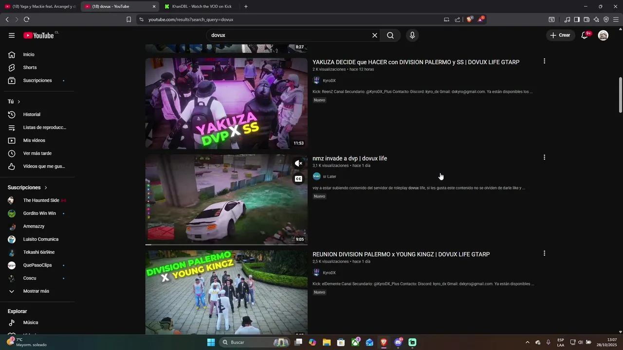
Task: Open the YouTube hamburger guide menu
Action: coord(12,35)
